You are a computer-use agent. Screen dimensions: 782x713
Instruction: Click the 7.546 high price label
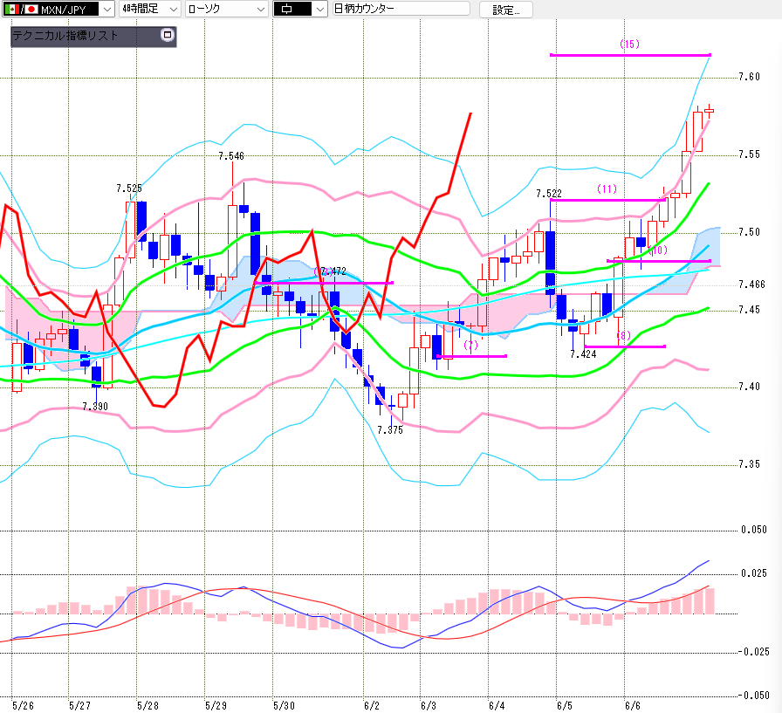click(231, 156)
